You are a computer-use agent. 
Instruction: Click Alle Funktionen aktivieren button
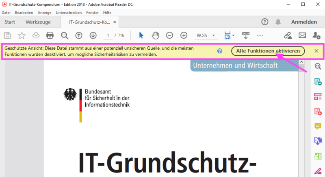click(x=268, y=51)
